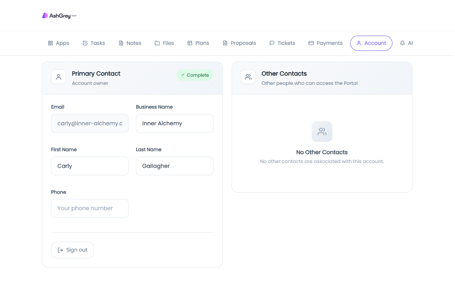Open the Tickets section
Screen dimensions: 455x289
(x=282, y=43)
